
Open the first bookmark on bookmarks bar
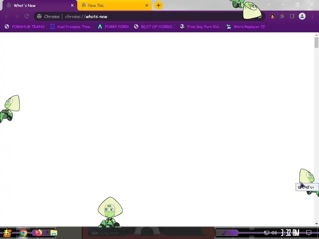click(24, 27)
